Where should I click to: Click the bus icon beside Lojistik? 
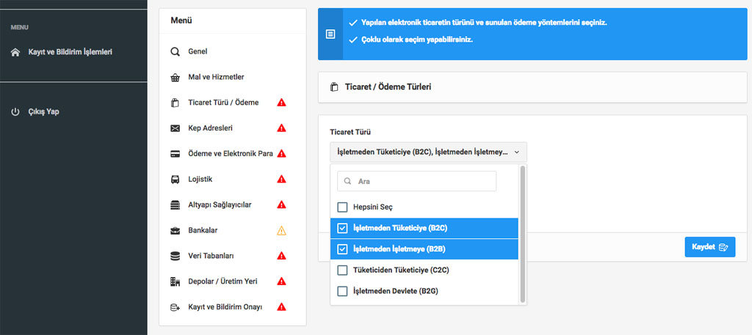pyautogui.click(x=175, y=179)
